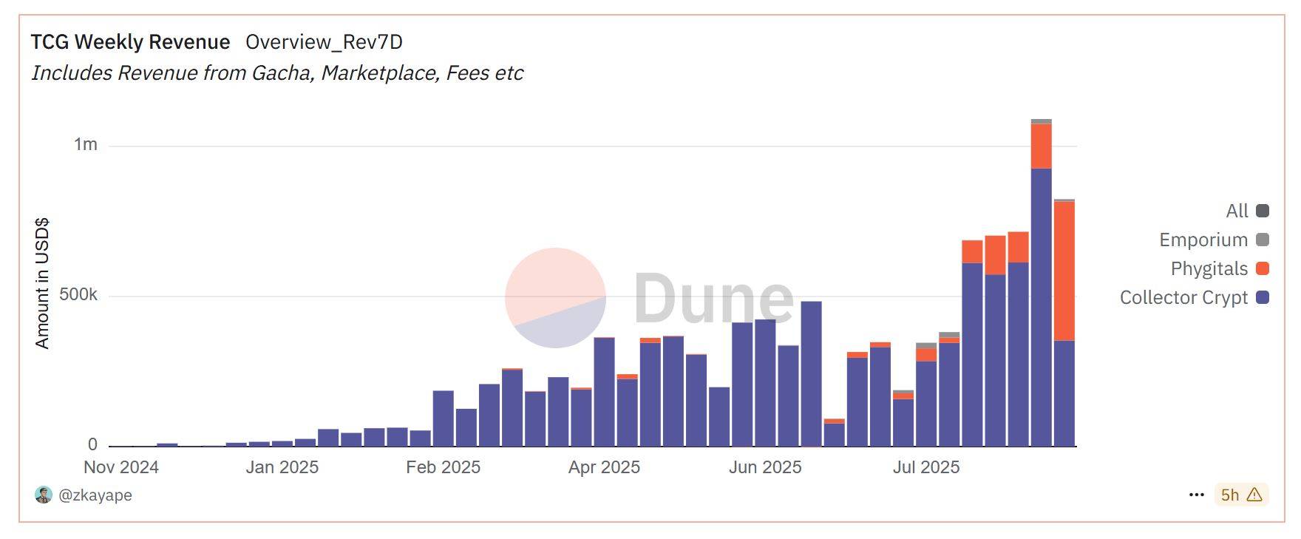Image resolution: width=1301 pixels, height=539 pixels.
Task: Open the @zkayape author profile link
Action: 95,495
